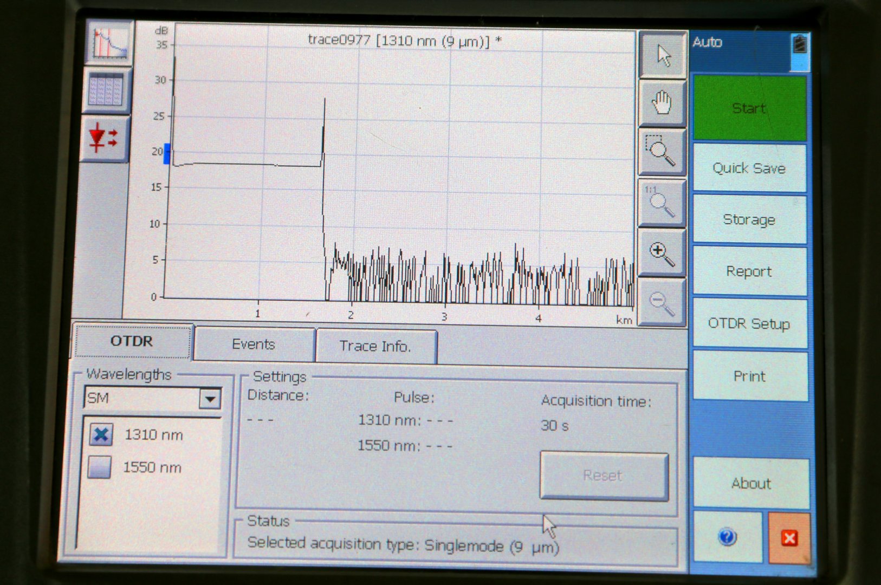This screenshot has height=585, width=881.
Task: Switch to the table view icon
Action: click(106, 90)
